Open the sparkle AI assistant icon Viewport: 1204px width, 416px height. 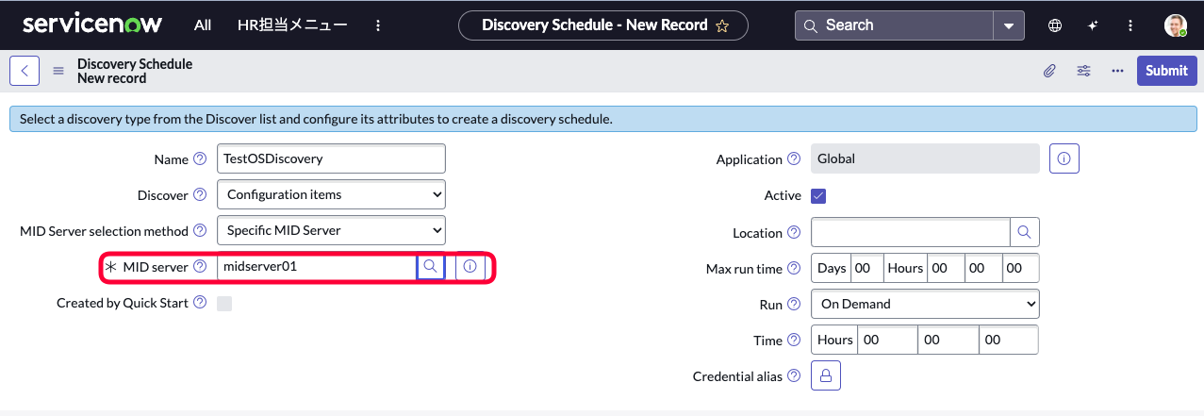point(1093,25)
